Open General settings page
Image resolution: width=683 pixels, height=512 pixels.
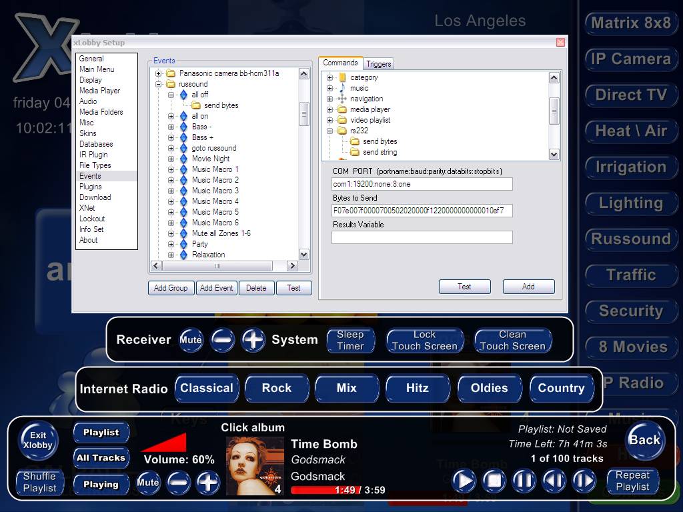click(91, 59)
